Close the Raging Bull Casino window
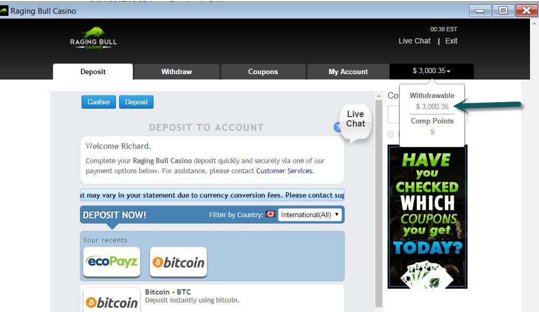This screenshot has height=312, width=539. coord(526,11)
